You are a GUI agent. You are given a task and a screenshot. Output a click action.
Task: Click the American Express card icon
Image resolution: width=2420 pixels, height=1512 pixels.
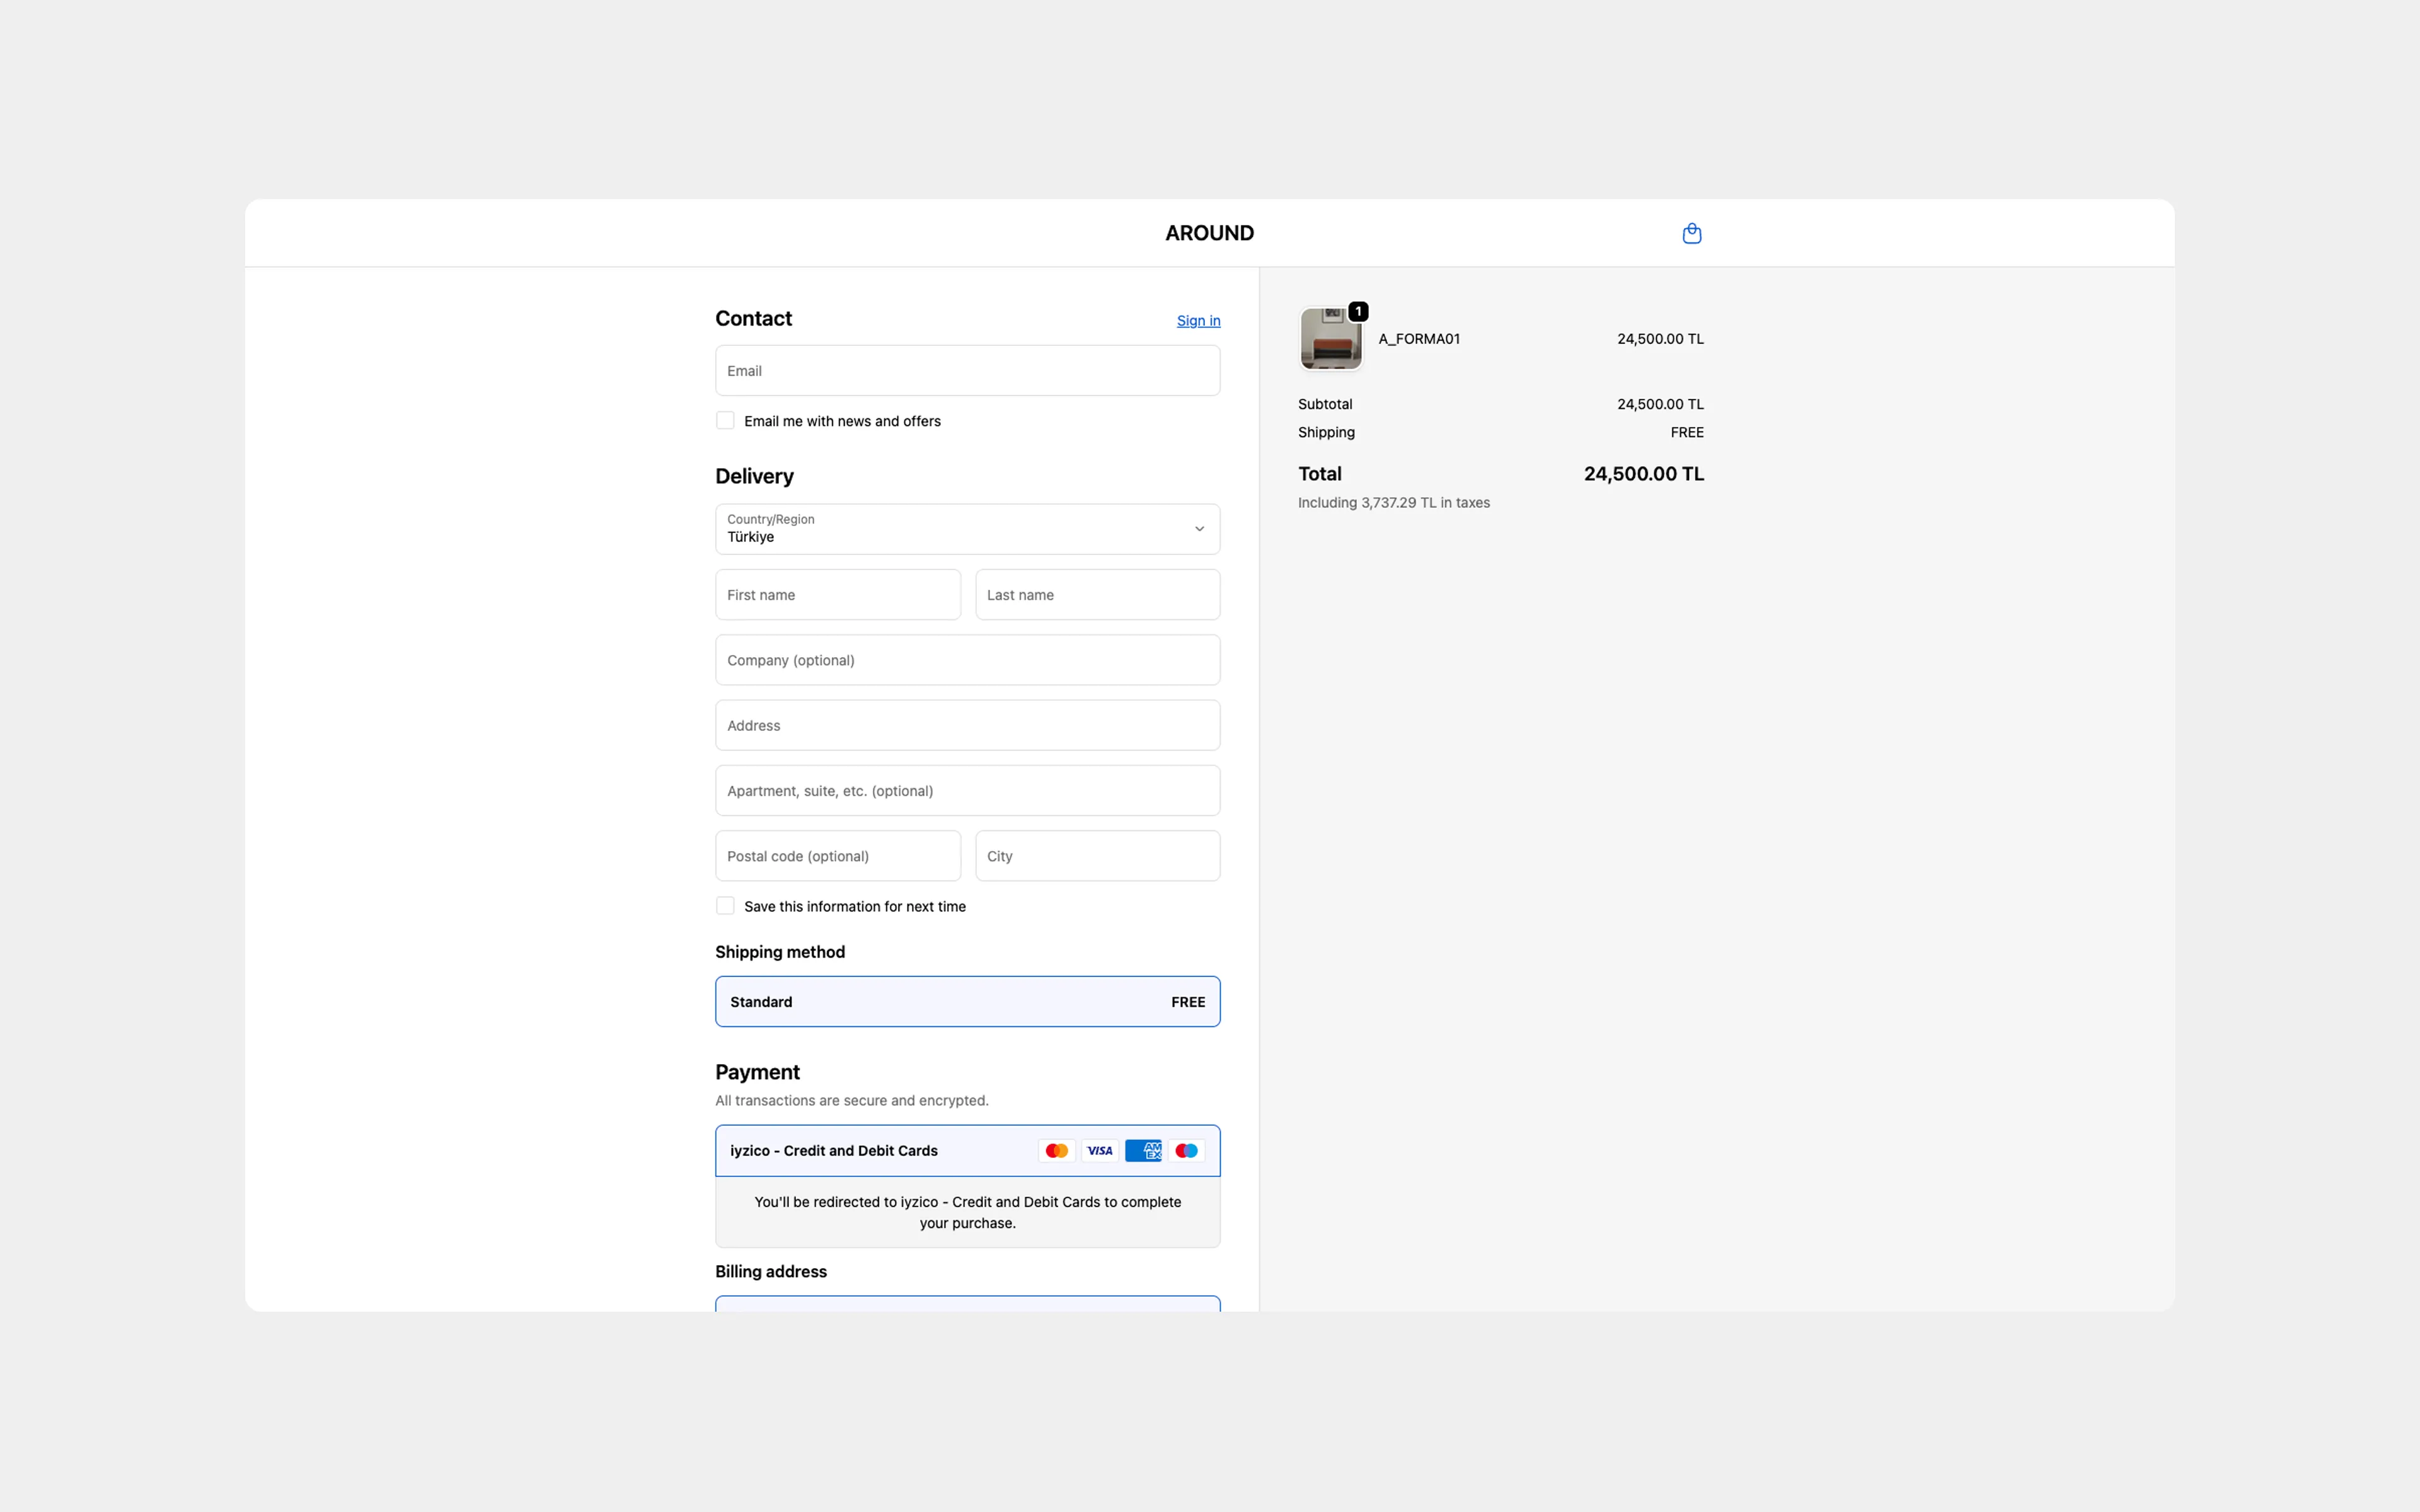click(x=1143, y=1151)
